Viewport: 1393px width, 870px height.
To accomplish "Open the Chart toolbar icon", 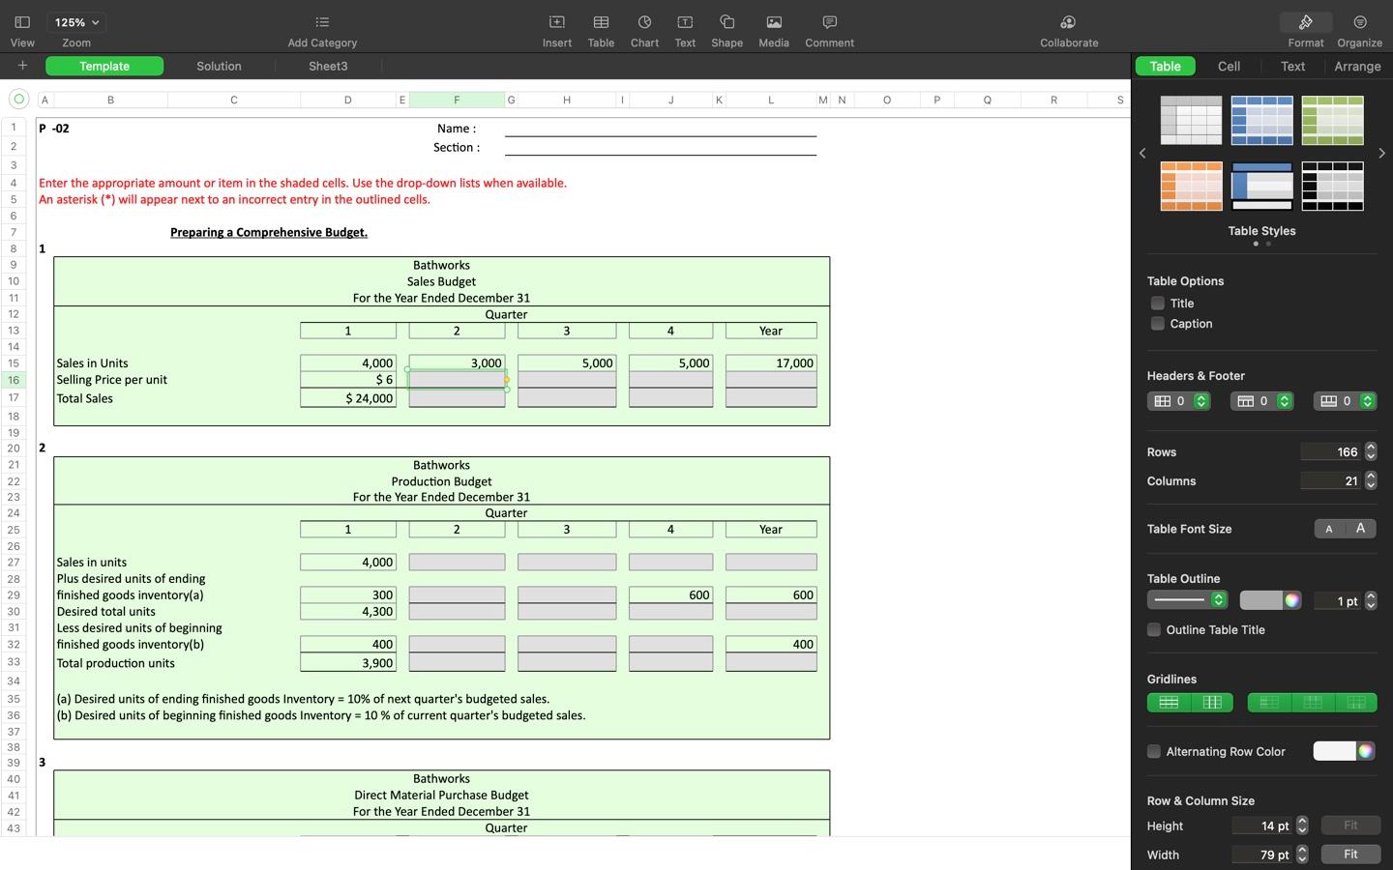I will (x=644, y=22).
